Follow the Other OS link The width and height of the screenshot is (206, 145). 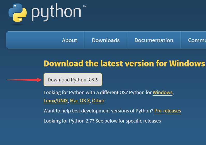coord(98,101)
